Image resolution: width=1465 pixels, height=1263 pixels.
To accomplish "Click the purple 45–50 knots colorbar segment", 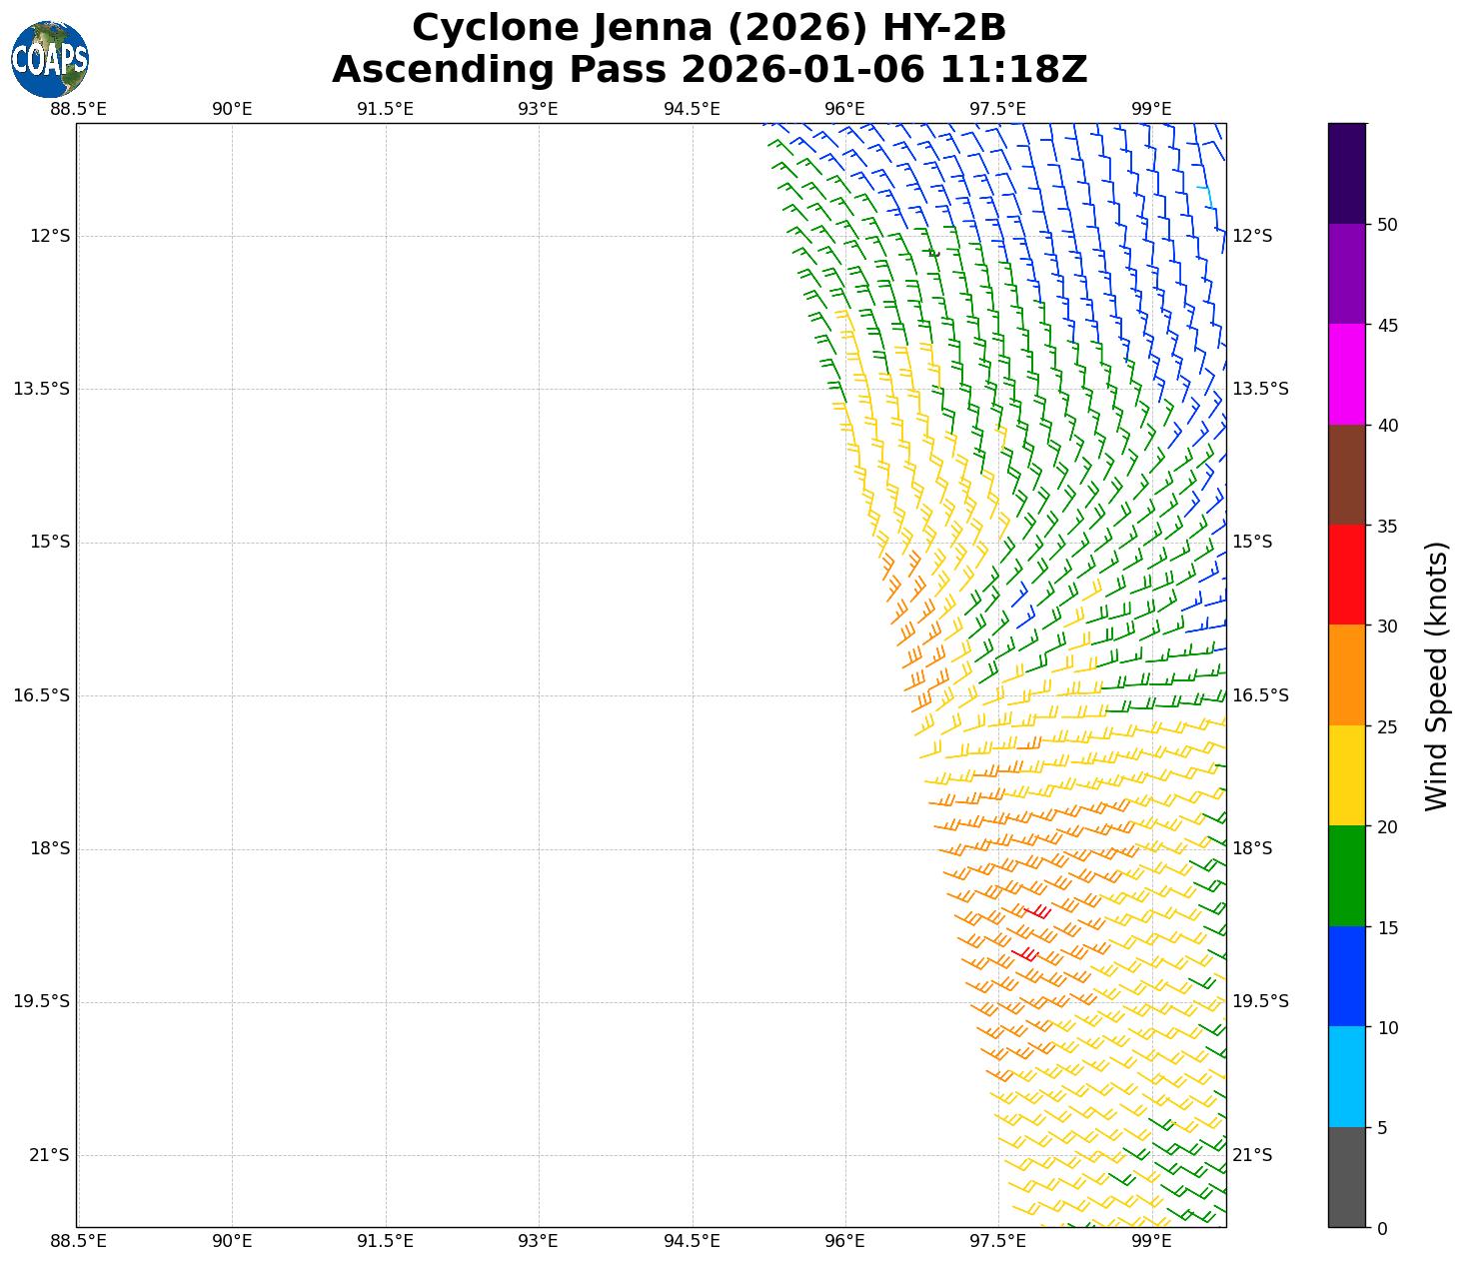I will point(1346,274).
